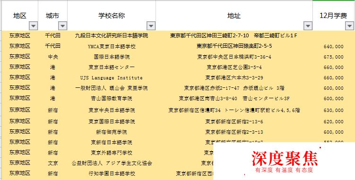Select address cell 東京都千代田区神田猿楽町2-5-5
The image size is (355, 180).
234,46
